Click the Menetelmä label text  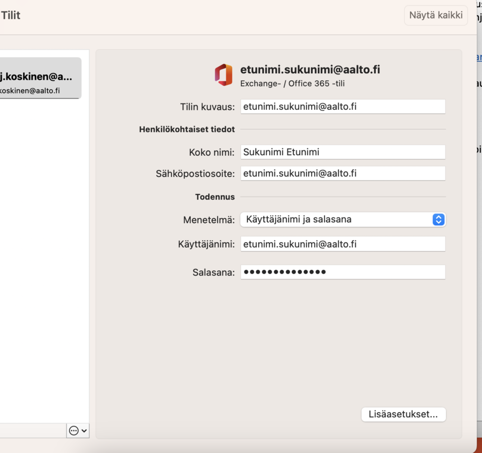point(209,220)
